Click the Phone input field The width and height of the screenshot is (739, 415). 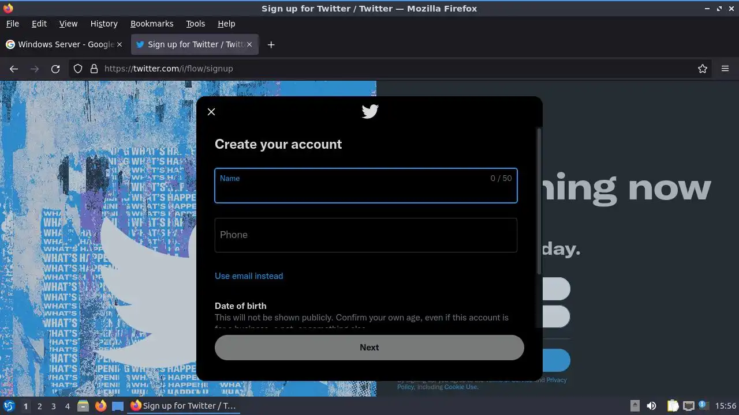click(x=366, y=235)
